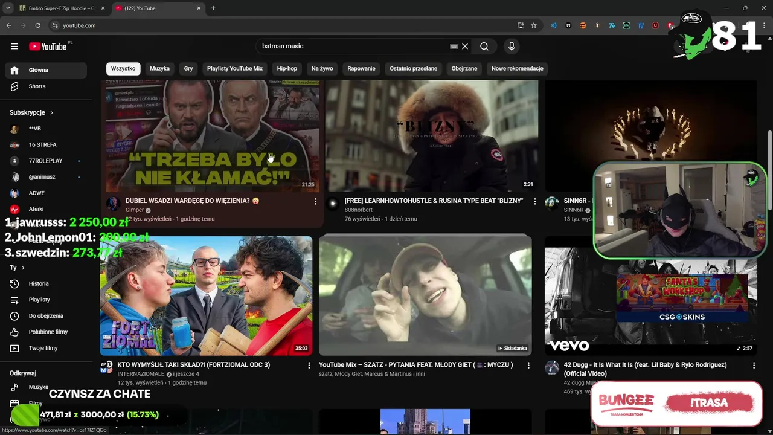Select the Na żywo filter chip
The height and width of the screenshot is (435, 773).
[322, 69]
